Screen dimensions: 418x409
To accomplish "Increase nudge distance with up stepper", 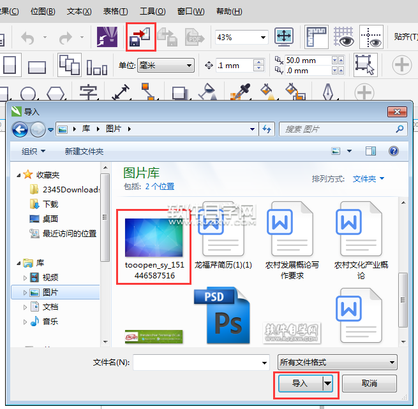I will click(258, 62).
